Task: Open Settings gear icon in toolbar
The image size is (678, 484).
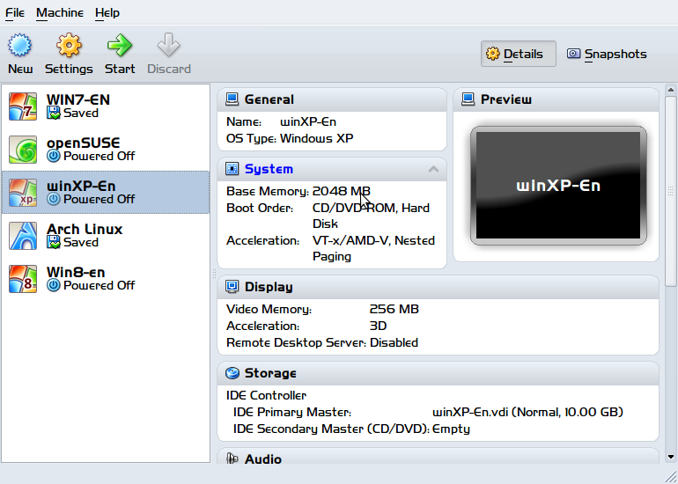Action: 69,45
